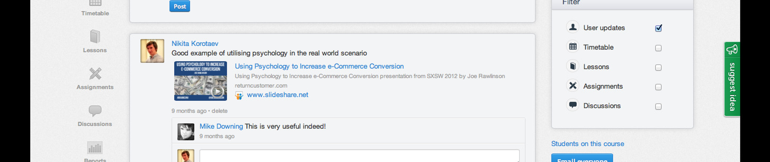Click the Lessons filter book icon

(573, 66)
